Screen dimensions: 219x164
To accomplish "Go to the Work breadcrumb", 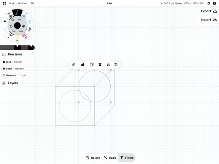I will 11,3.
